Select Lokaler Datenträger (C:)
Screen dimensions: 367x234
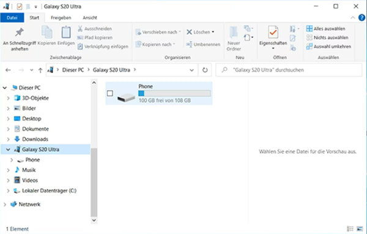click(49, 191)
